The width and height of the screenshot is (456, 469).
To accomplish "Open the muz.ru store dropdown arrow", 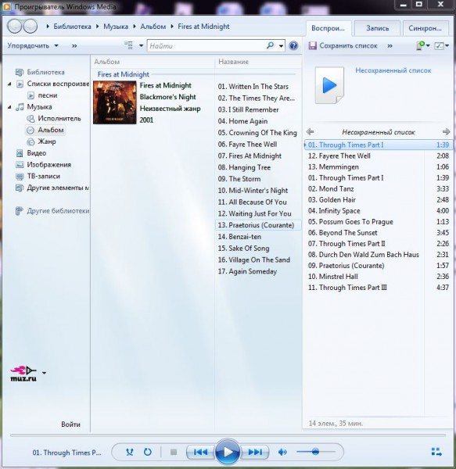I will (45, 373).
